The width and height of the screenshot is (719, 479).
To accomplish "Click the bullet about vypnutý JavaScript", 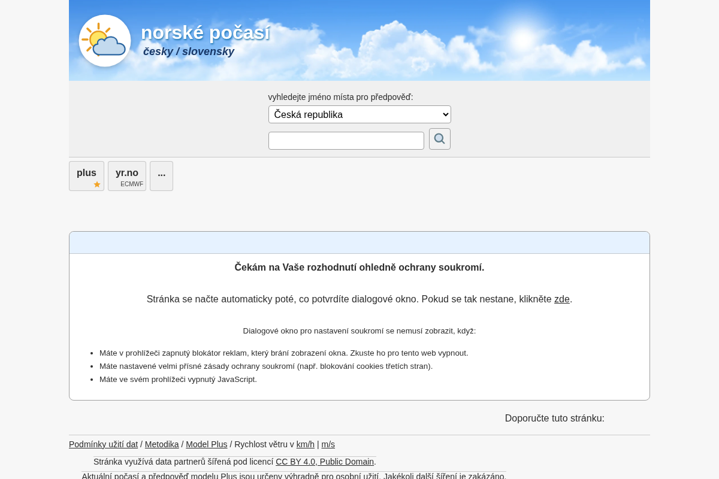I will click(178, 379).
